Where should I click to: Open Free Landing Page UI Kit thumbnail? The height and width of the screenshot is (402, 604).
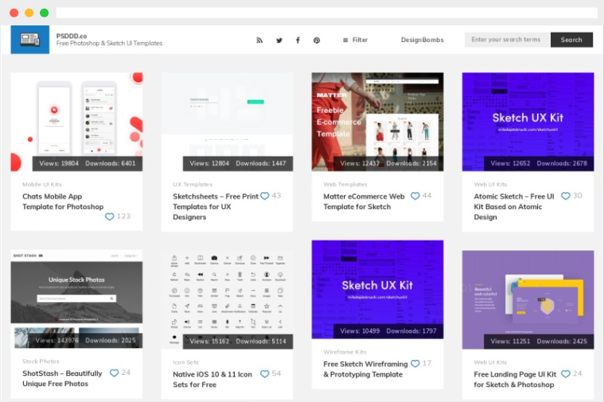point(528,300)
